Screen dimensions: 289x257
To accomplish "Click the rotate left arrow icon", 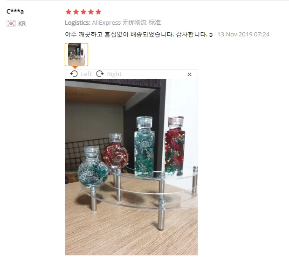I will click(x=74, y=74).
